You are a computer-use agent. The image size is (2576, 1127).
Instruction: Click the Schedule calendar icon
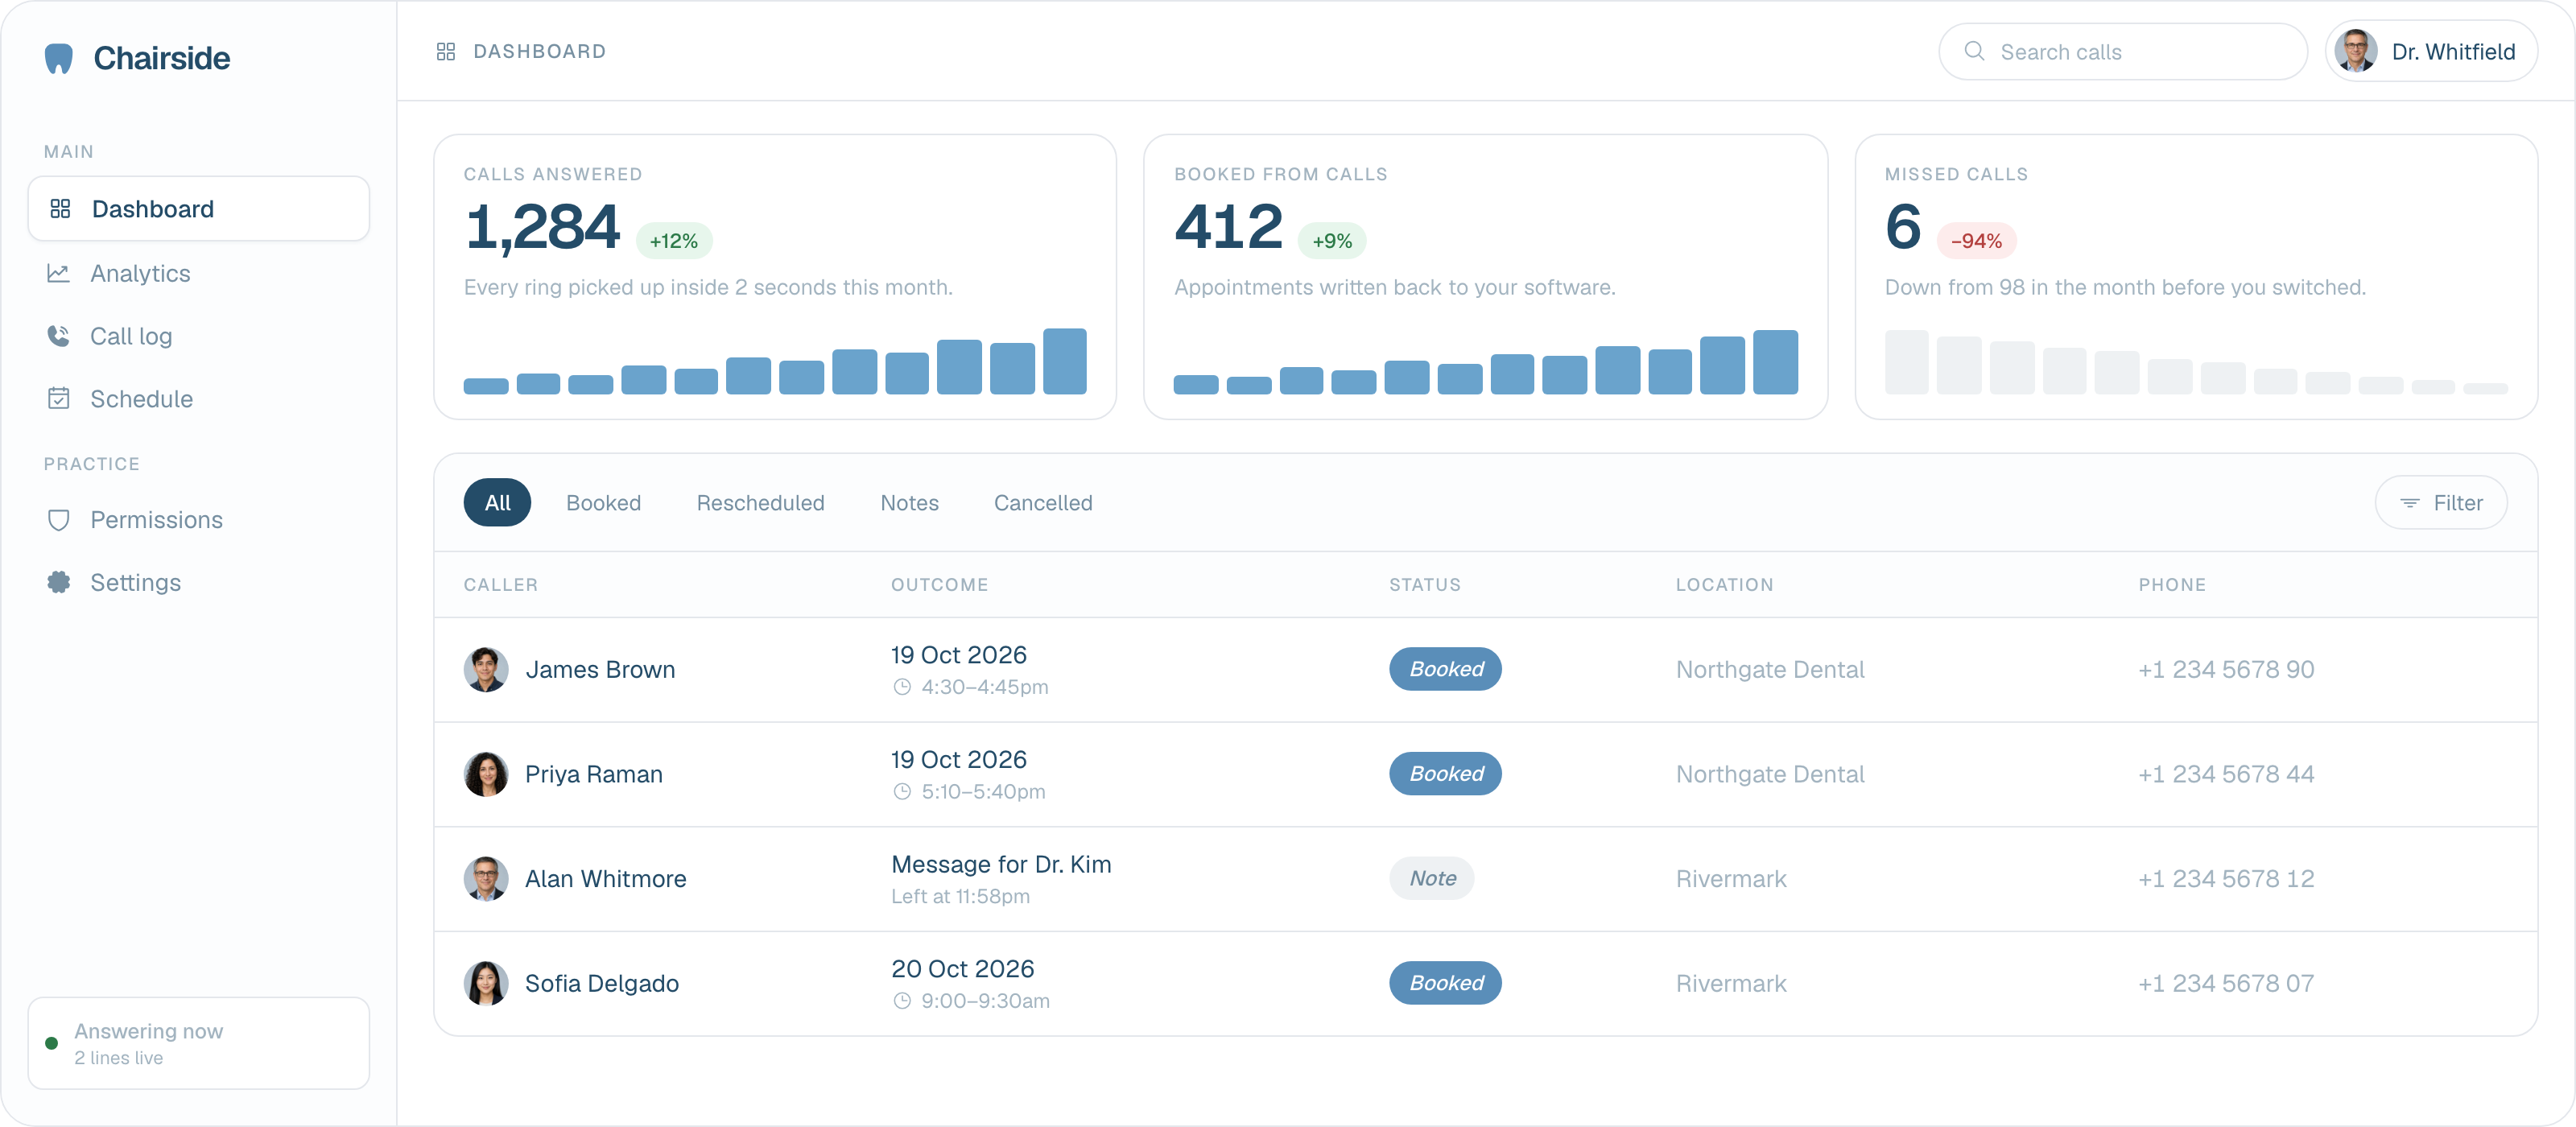coord(58,398)
